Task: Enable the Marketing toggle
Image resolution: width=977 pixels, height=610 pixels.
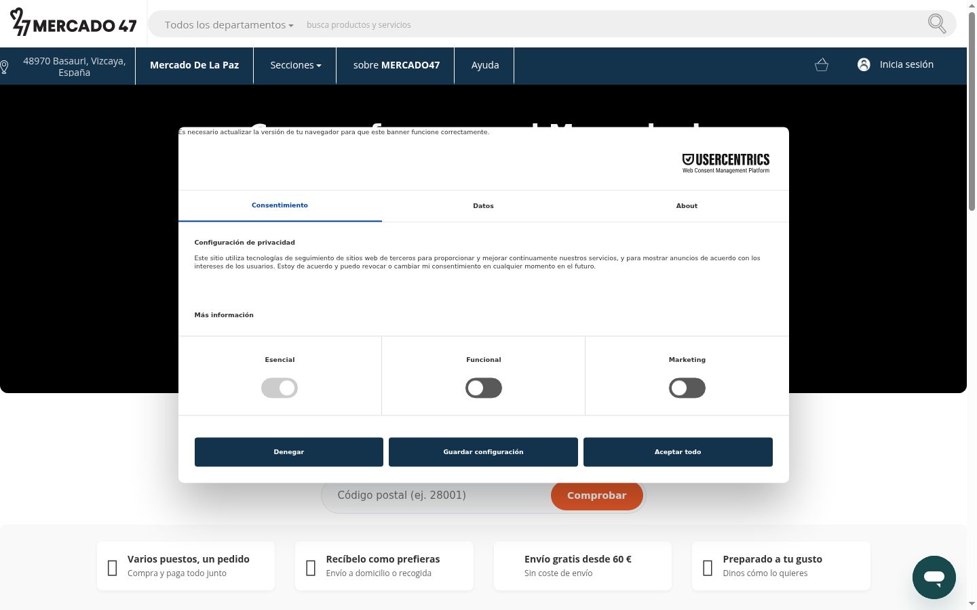Action: (687, 388)
